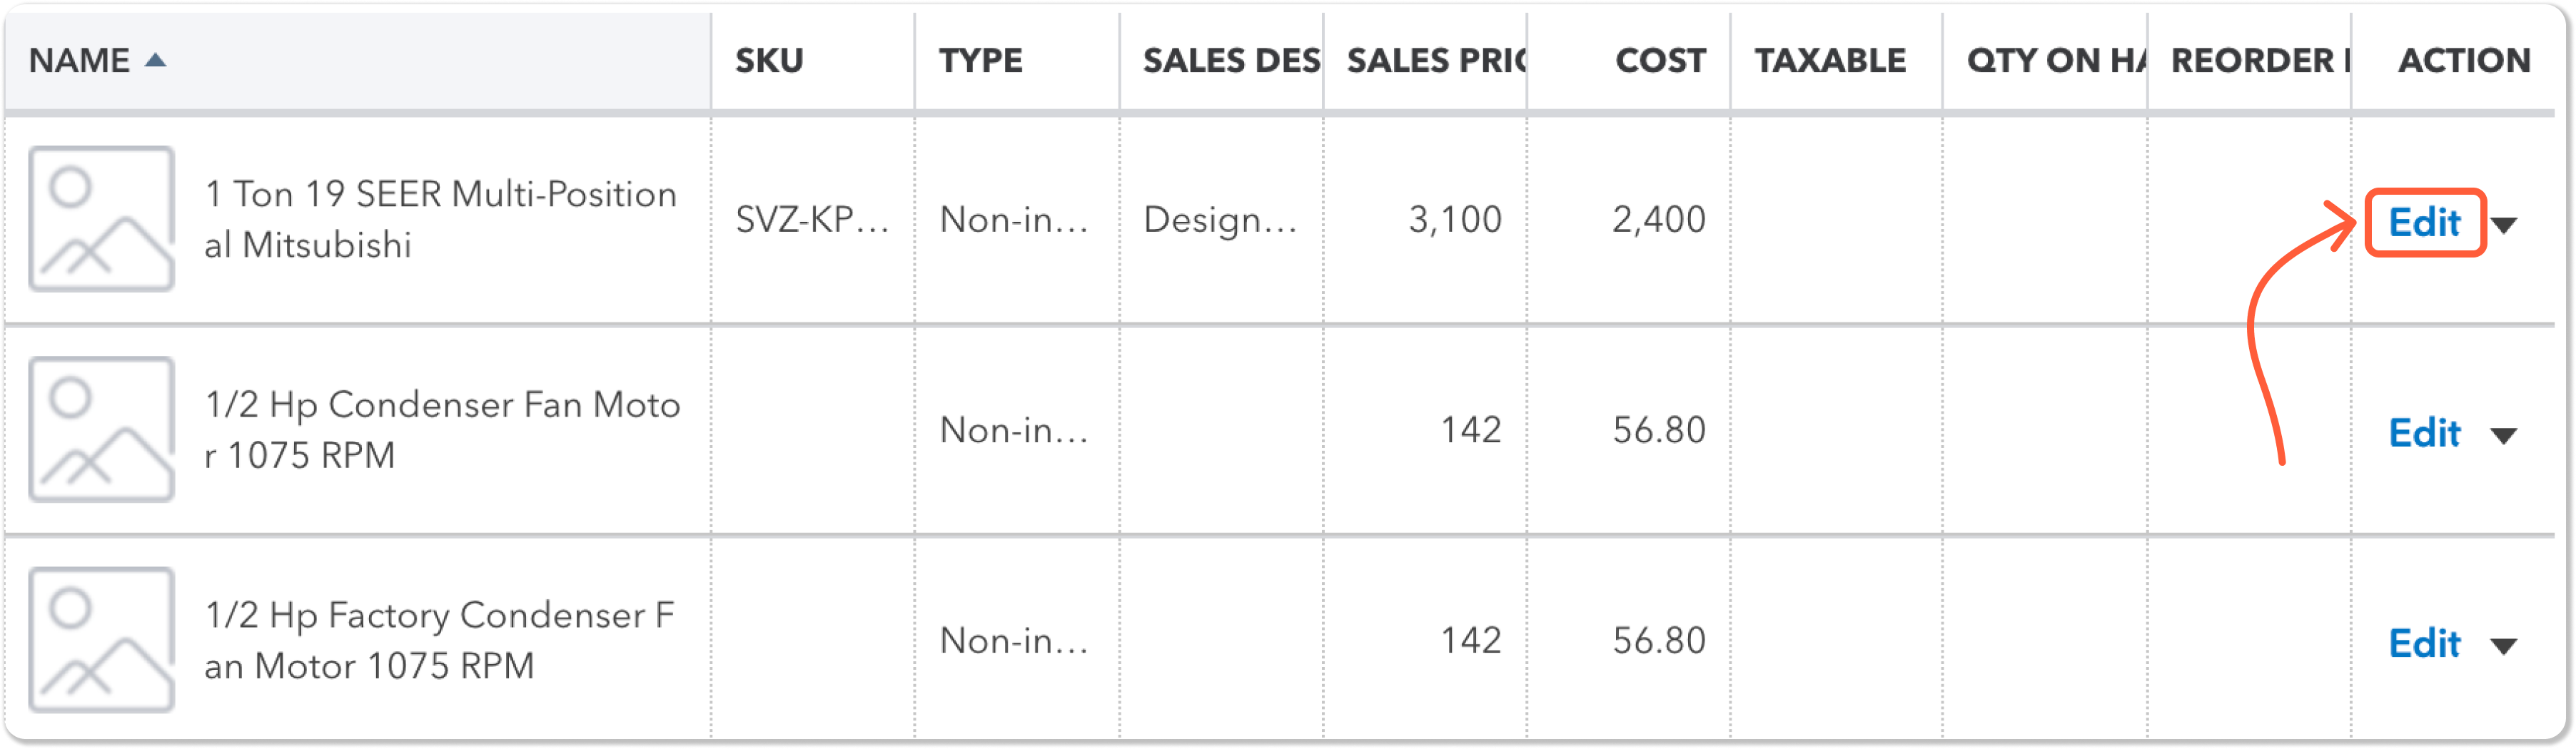Image resolution: width=2576 pixels, height=749 pixels.
Task: Edit the 1 Ton 19 SEER Mitsubishi item
Action: pos(2424,222)
